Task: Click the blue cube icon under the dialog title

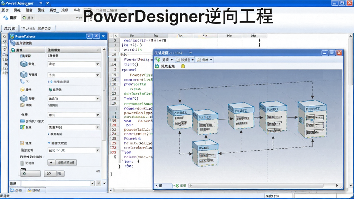Action: point(13,43)
